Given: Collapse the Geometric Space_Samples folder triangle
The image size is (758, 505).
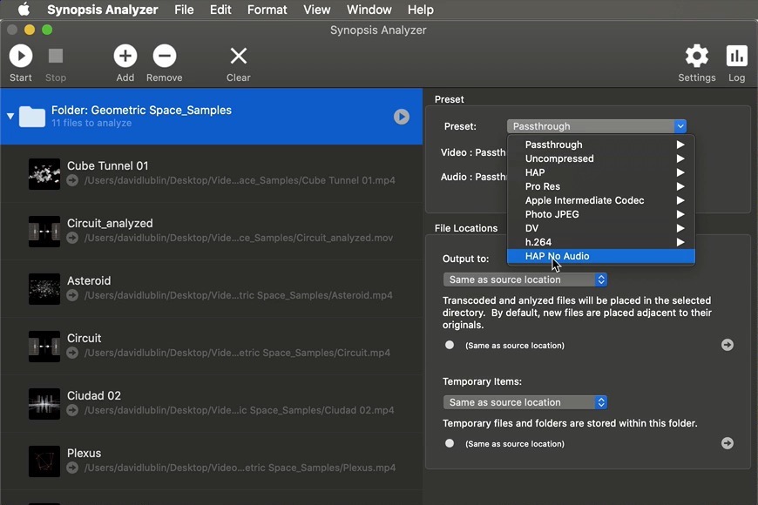Looking at the screenshot, I should point(10,117).
